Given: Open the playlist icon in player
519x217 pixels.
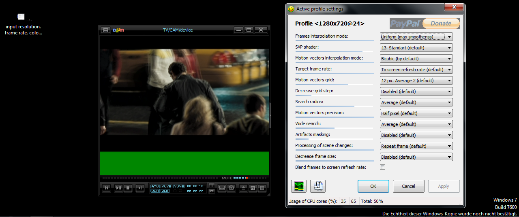Looking at the screenshot, I should [x=262, y=188].
